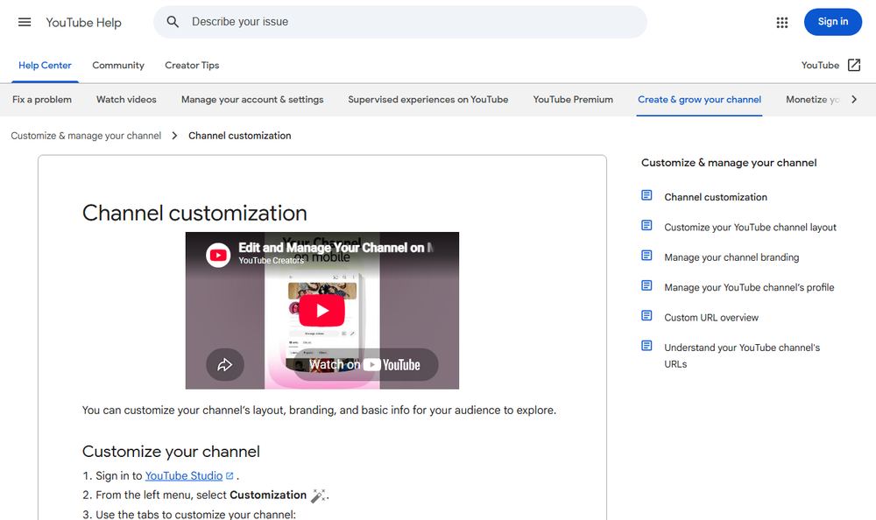The height and width of the screenshot is (520, 876).
Task: Open YouTube external link icon
Action: click(x=854, y=66)
